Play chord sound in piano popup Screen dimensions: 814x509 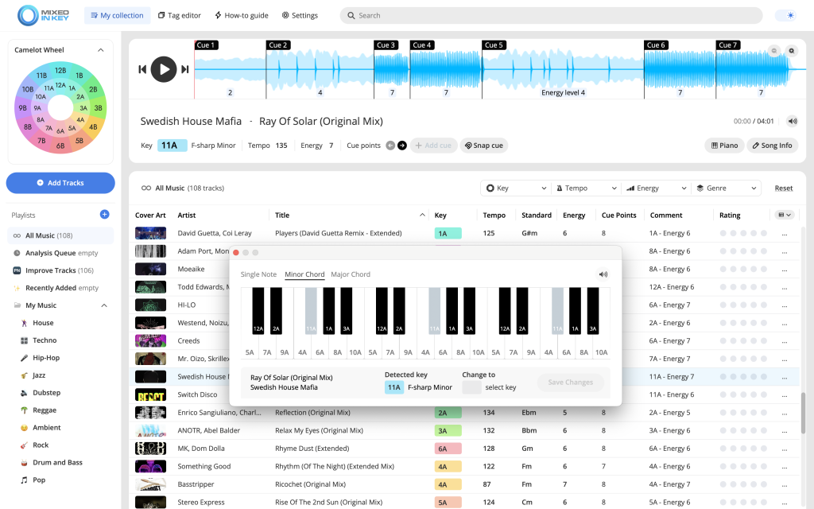click(603, 274)
